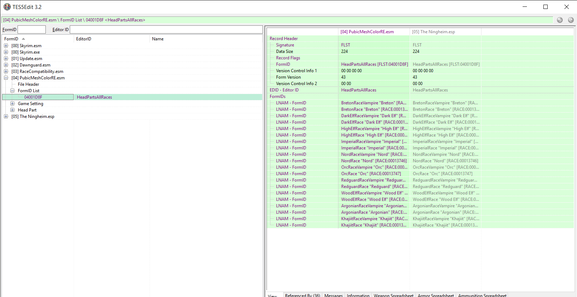Select the File Header tree item

pyautogui.click(x=28, y=84)
